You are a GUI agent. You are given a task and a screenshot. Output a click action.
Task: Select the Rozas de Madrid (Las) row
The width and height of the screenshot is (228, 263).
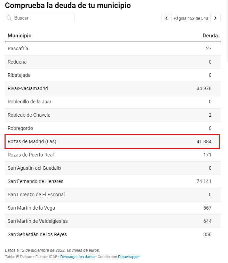[113, 141]
